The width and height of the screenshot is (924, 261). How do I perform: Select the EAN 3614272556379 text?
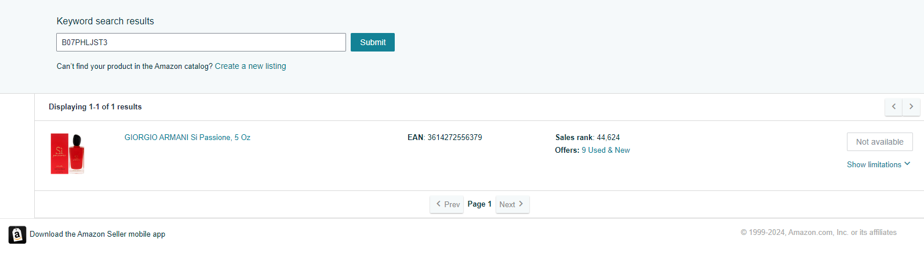(445, 137)
